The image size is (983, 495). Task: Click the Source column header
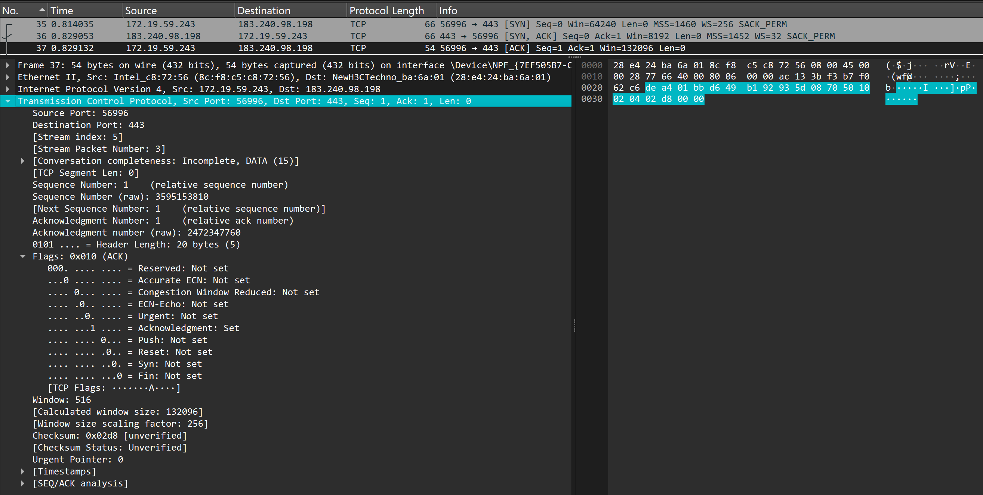(x=141, y=11)
